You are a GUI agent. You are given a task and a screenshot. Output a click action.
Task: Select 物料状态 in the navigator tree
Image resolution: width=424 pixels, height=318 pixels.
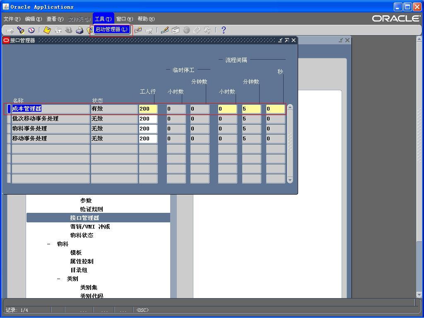click(x=82, y=235)
